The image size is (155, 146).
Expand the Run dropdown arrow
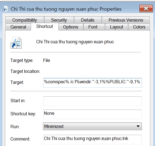(x=138, y=126)
